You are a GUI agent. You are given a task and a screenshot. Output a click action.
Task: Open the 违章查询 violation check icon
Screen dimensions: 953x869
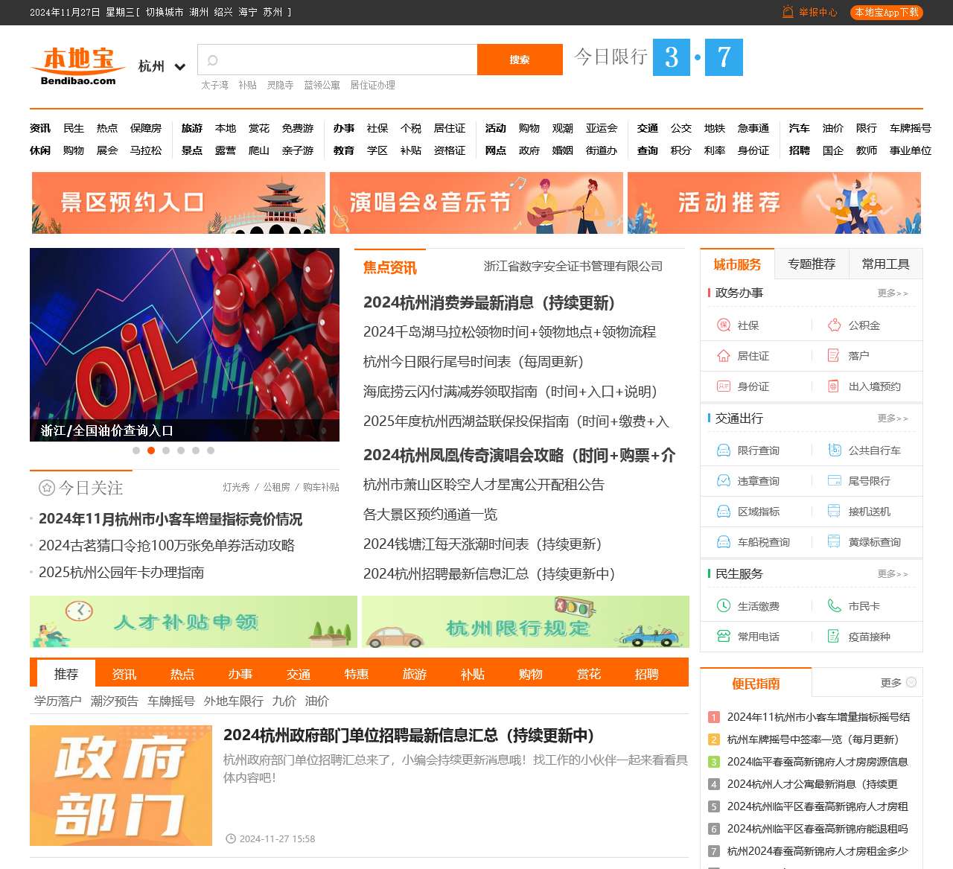pyautogui.click(x=722, y=480)
